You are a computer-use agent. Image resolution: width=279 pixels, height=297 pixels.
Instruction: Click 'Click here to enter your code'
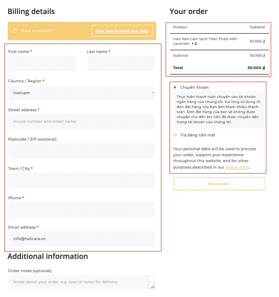coord(122,31)
